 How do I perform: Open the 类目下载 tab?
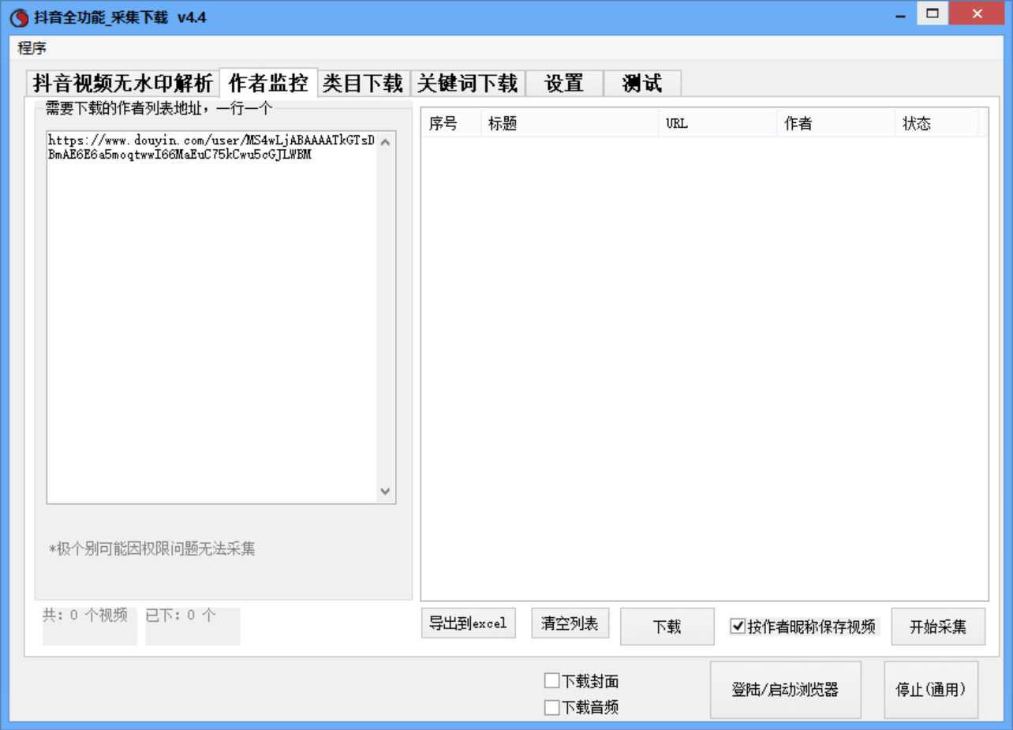tap(364, 84)
